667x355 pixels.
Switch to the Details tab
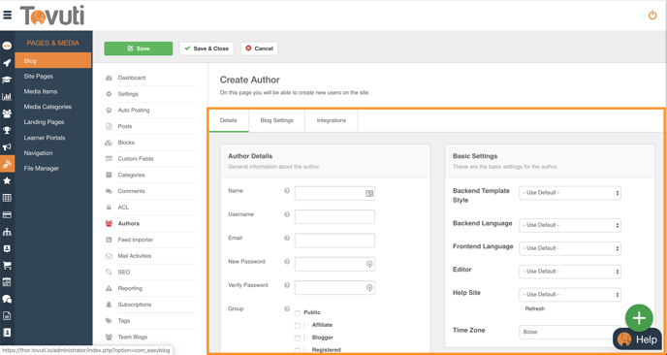[x=229, y=120]
